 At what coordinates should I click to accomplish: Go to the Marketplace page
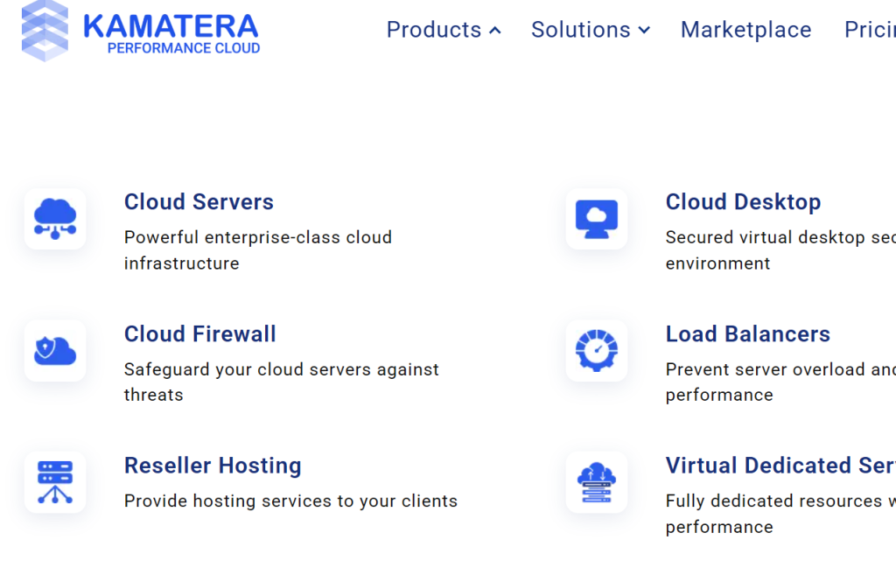(x=745, y=30)
